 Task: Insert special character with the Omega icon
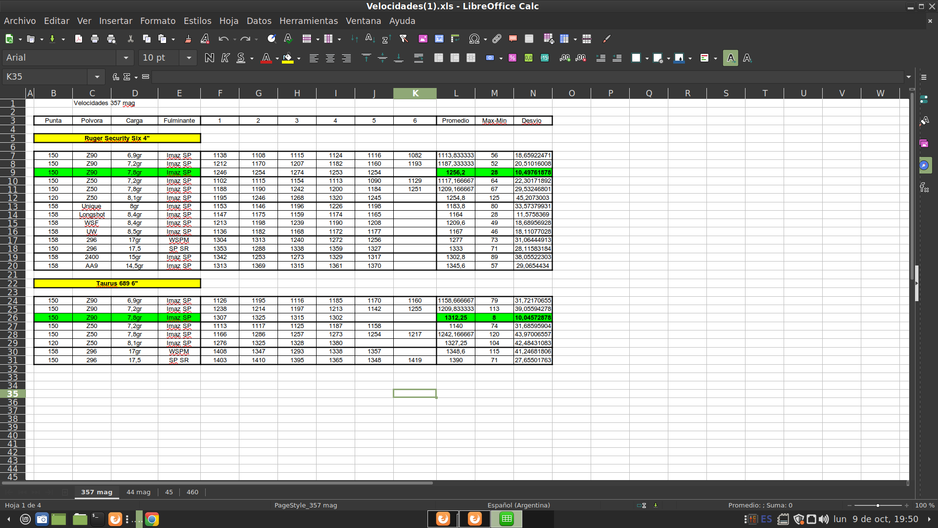(474, 39)
